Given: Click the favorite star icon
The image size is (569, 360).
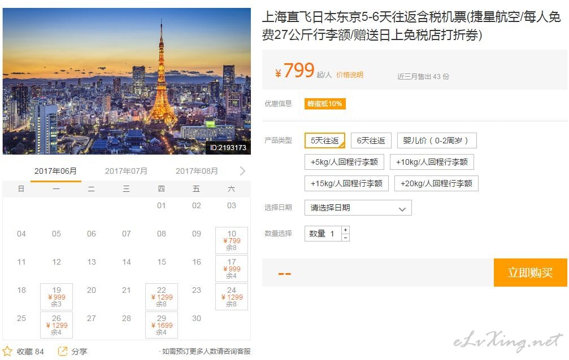Looking at the screenshot, I should pos(7,352).
